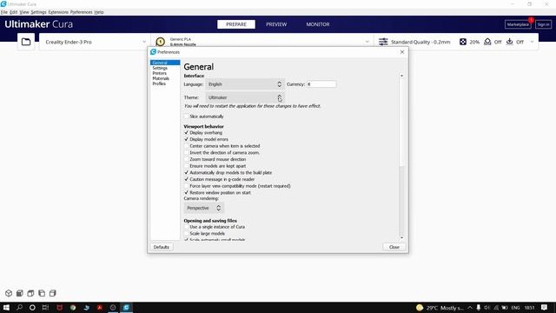The height and width of the screenshot is (313, 556).
Task: Open the File menu
Action: pos(4,12)
